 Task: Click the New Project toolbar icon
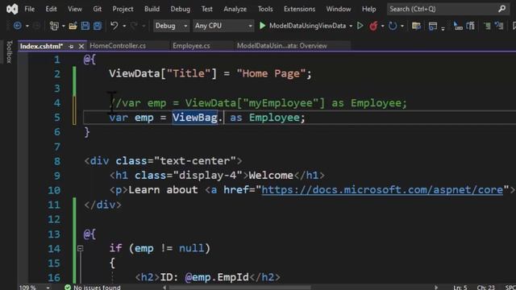pos(54,26)
